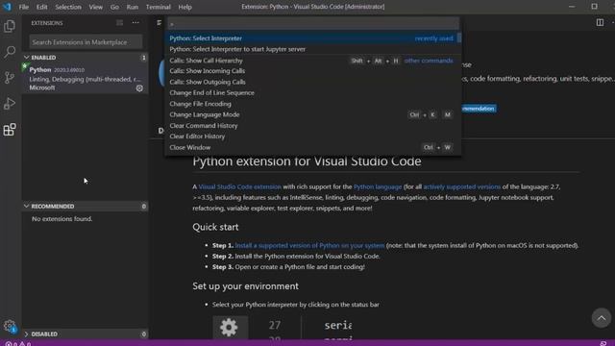Screen dimensions: 615x346
Task: Click the command palette list scrollbar
Action: pyautogui.click(x=459, y=38)
